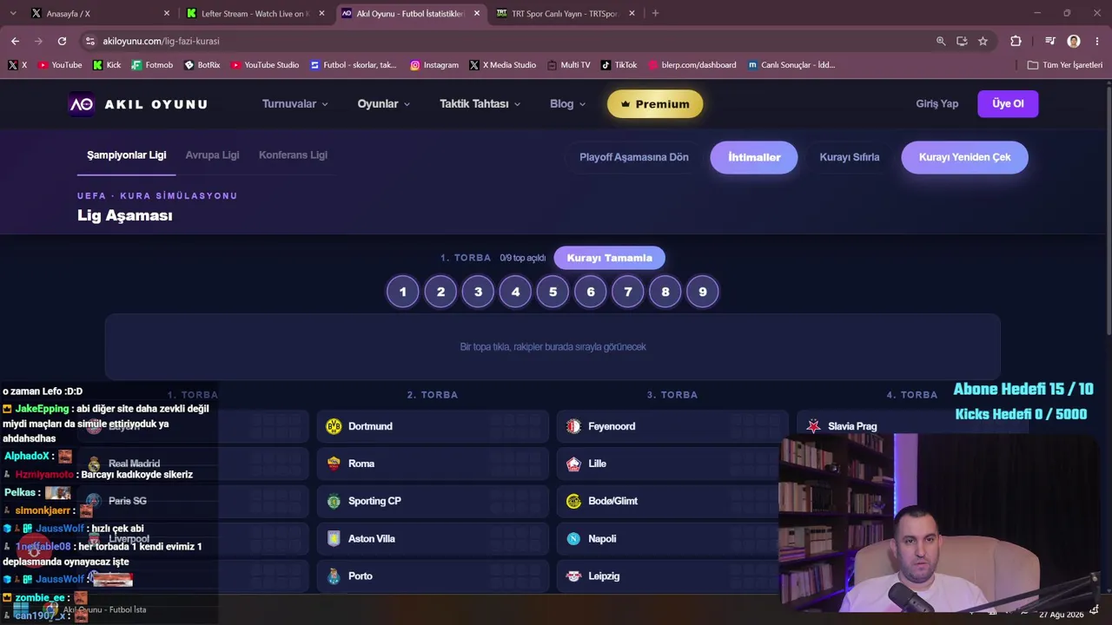Pick draw ball number 5
1112x625 pixels.
pyautogui.click(x=553, y=292)
